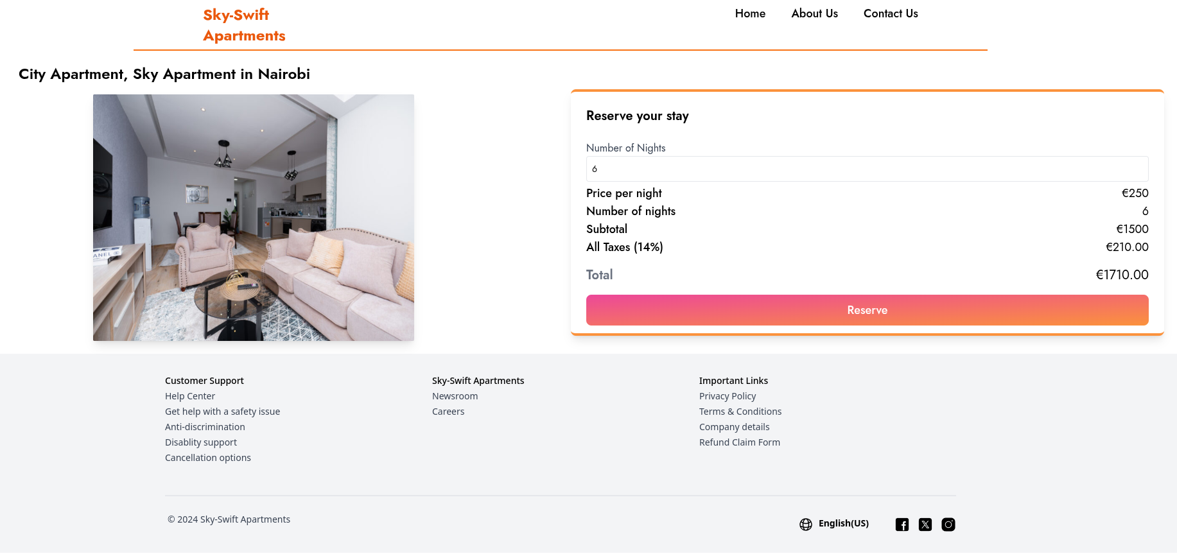Go to the Home menu item
Screen dimensions: 1177x556
coord(750,13)
